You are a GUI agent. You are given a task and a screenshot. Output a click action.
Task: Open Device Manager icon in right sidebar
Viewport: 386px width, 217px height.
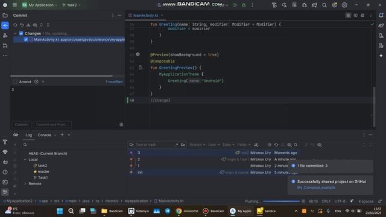[381, 36]
